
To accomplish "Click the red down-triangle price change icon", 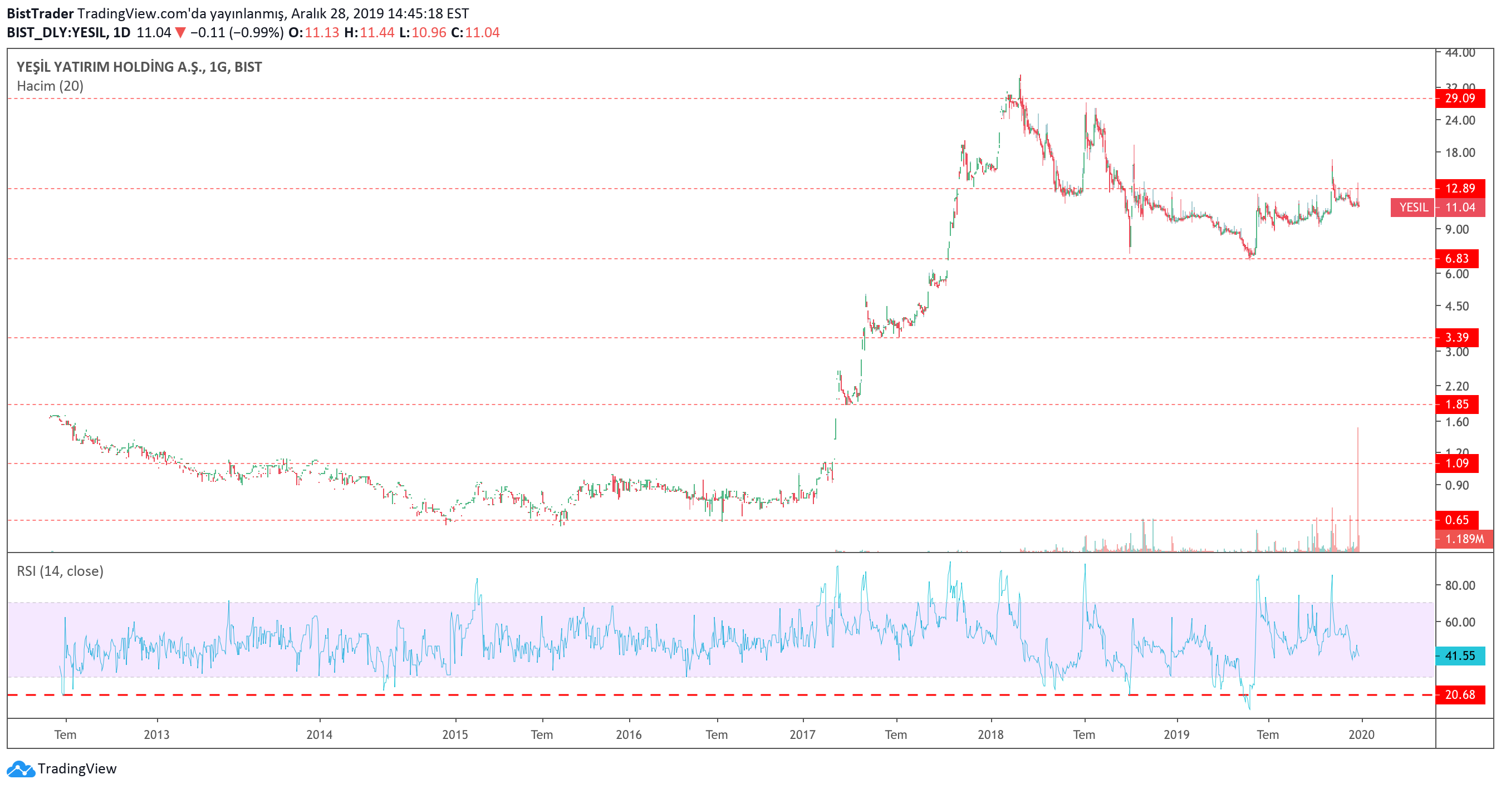I will coord(180,33).
